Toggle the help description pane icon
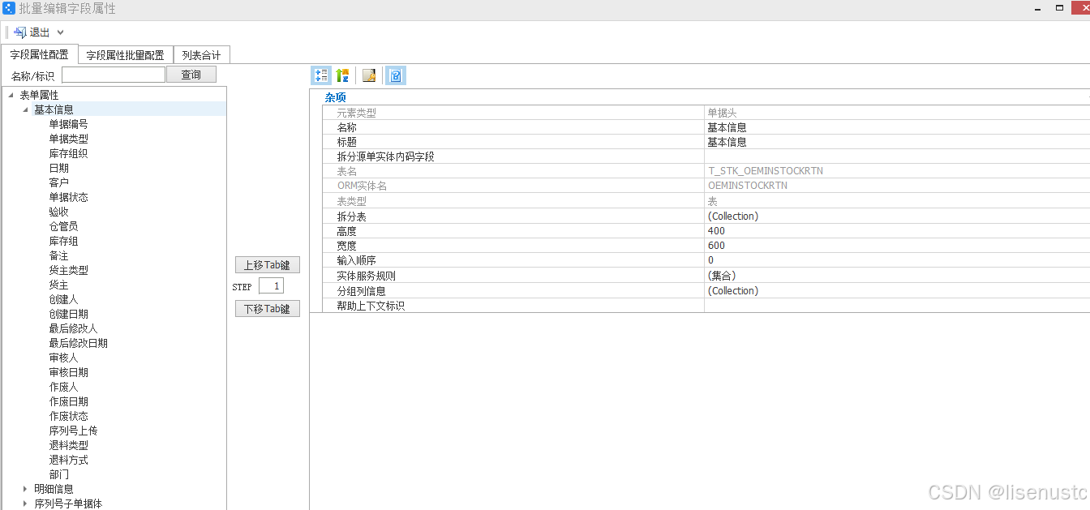 point(396,75)
